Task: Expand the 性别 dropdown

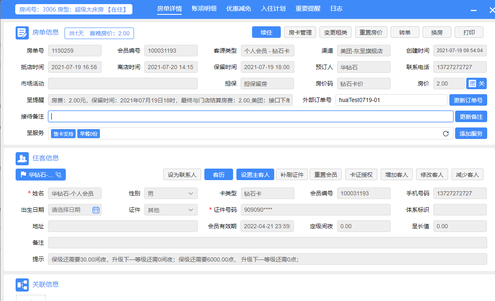Action: (x=171, y=193)
